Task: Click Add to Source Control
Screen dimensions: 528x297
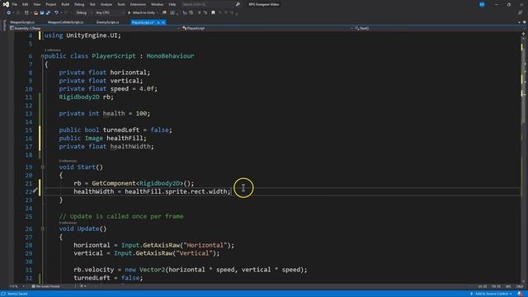Action: tap(492, 294)
